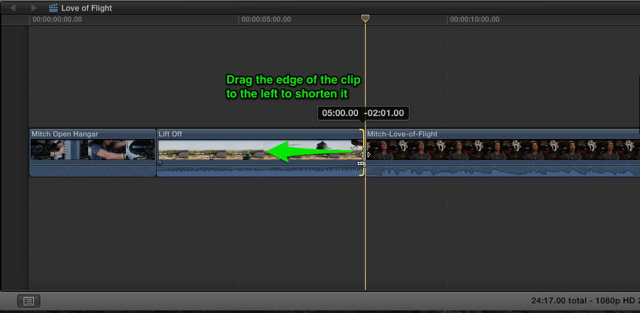Go forward in timeline history arrow

click(34, 8)
